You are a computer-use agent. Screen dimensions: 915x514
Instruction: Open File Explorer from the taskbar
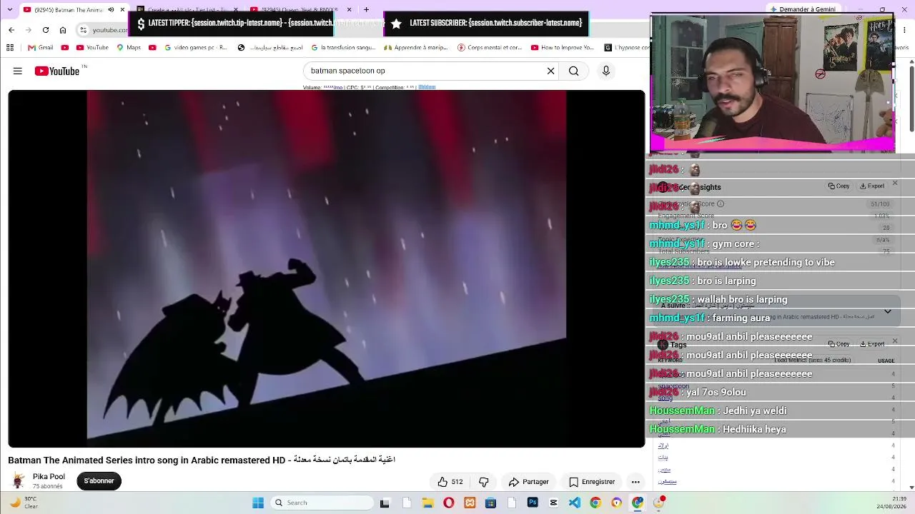pyautogui.click(x=427, y=503)
